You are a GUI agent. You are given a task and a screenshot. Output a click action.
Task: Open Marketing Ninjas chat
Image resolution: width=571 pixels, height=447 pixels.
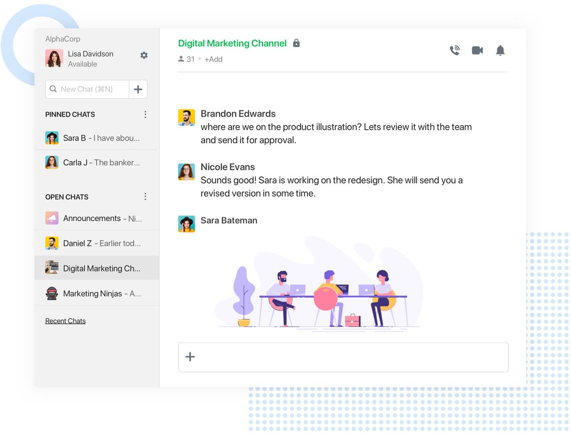(97, 293)
